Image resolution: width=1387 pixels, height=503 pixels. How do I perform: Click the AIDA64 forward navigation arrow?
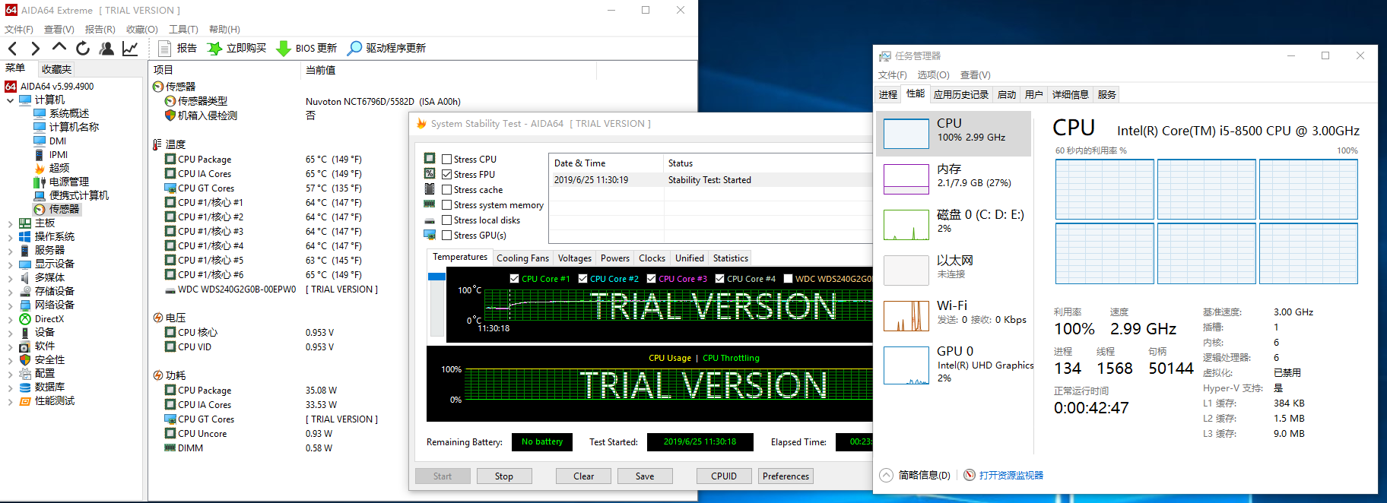point(35,49)
